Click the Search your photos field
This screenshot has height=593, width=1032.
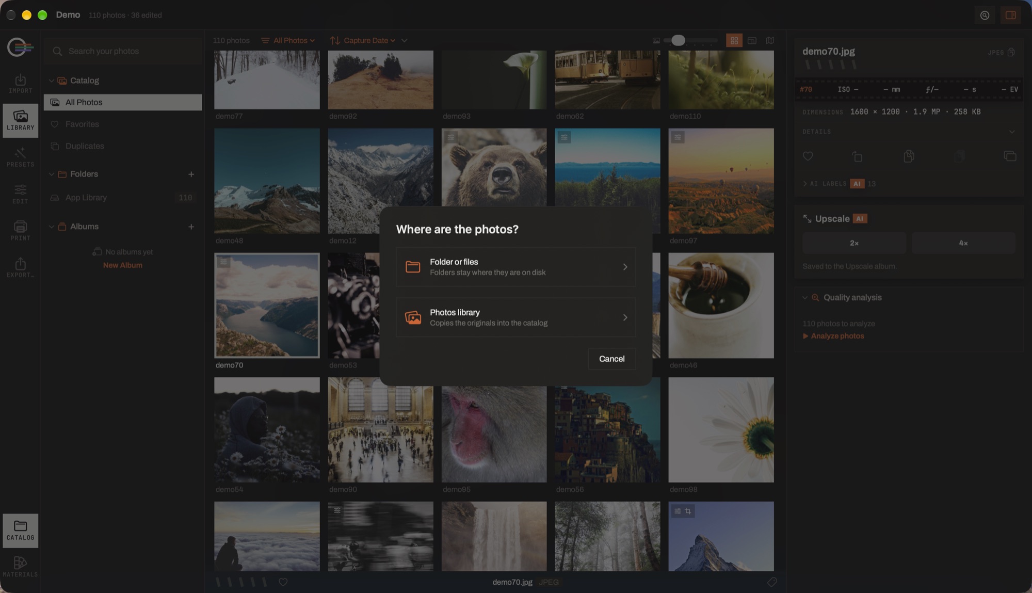[124, 51]
